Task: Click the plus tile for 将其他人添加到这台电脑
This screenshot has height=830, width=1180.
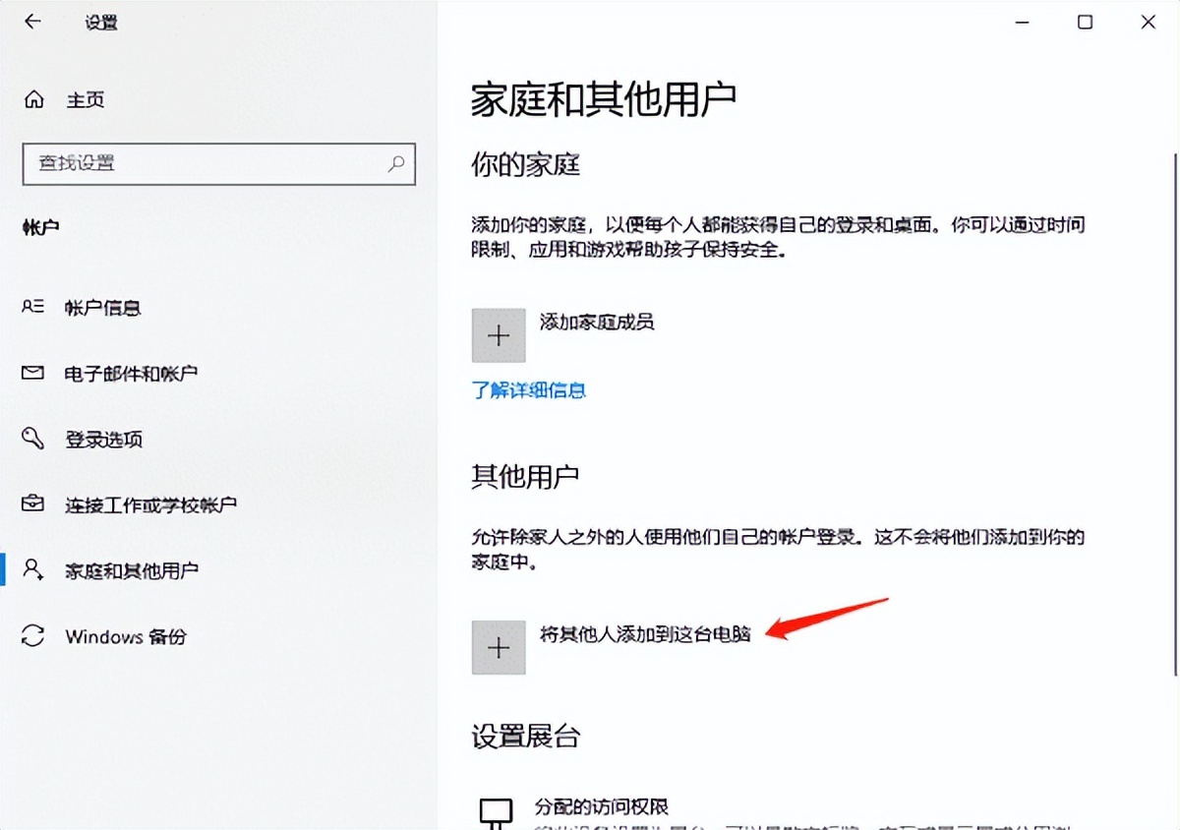Action: (499, 647)
